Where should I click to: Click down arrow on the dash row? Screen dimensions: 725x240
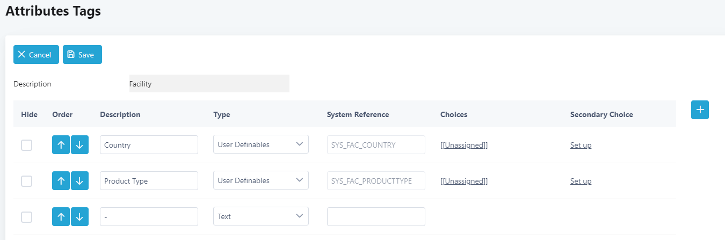tap(79, 216)
